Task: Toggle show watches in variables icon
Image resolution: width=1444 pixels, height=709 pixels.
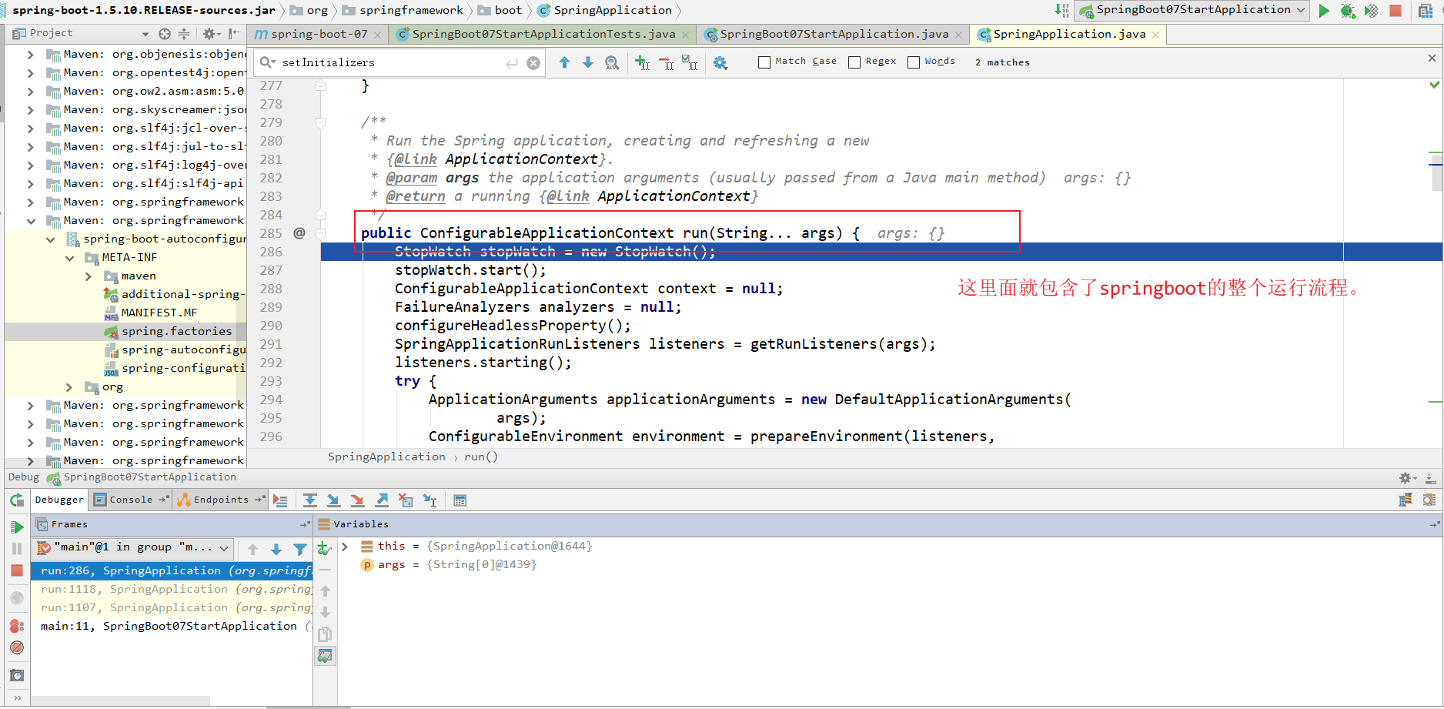Action: [326, 656]
